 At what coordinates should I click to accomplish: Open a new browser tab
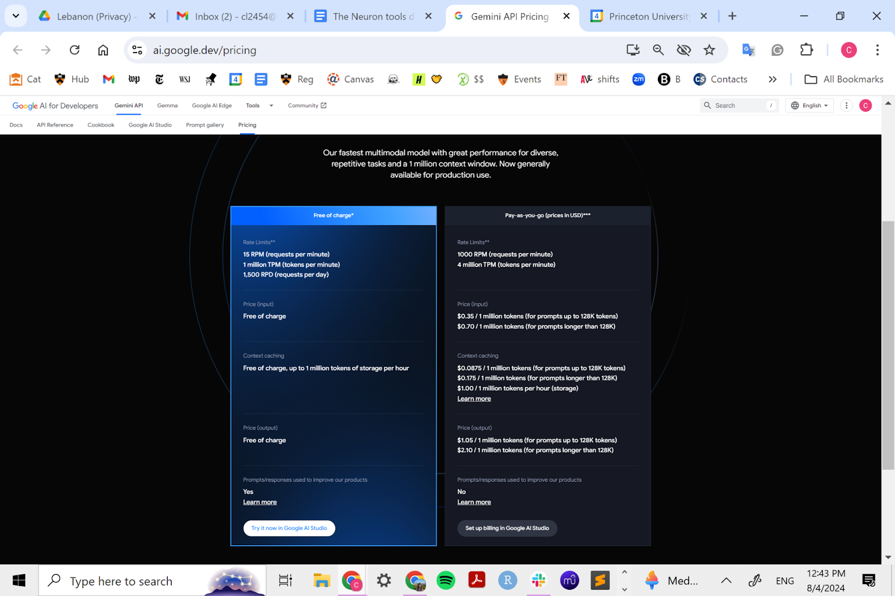732,16
